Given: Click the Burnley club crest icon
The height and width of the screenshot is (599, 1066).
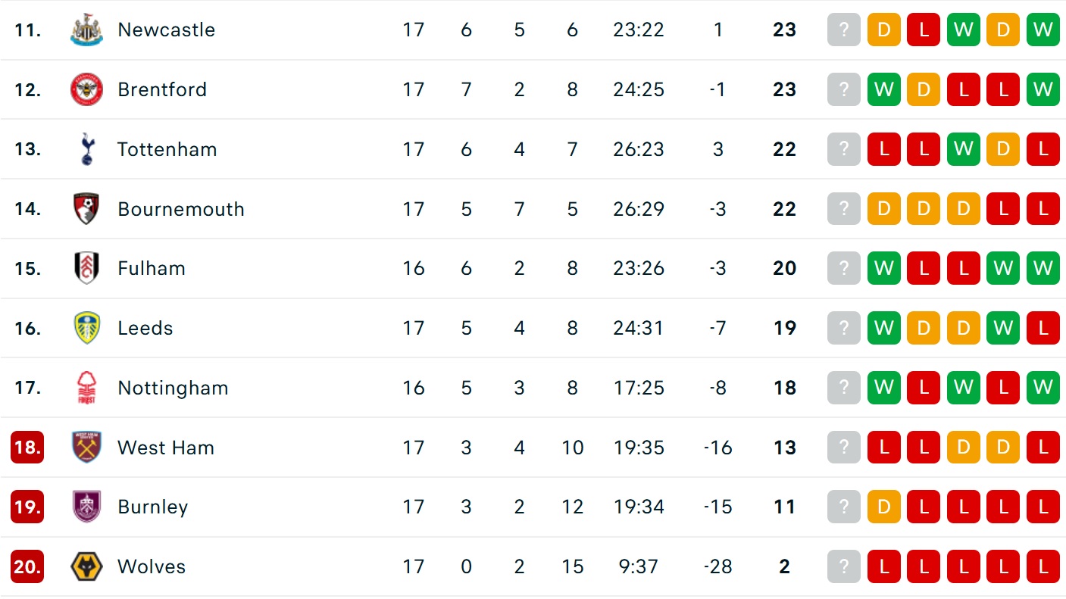Looking at the screenshot, I should tap(86, 507).
